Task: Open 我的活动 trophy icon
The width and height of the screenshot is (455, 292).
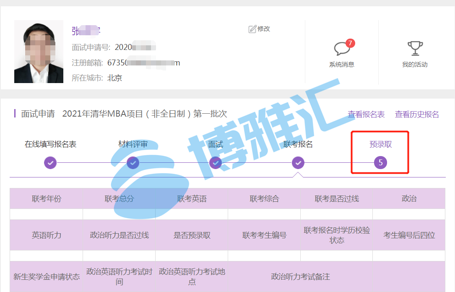Action: [x=415, y=48]
